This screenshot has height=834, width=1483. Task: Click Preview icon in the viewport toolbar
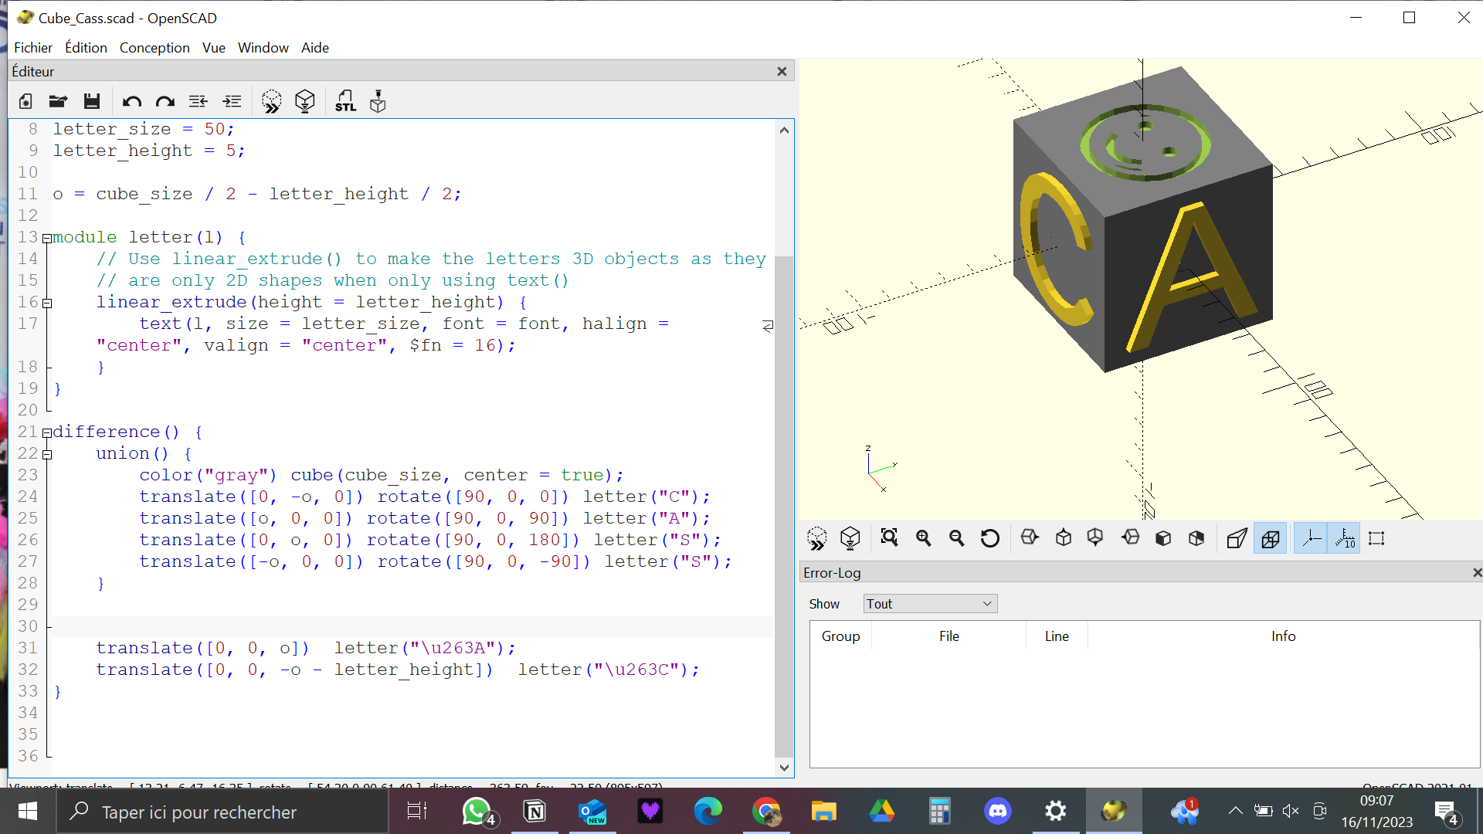(x=817, y=538)
